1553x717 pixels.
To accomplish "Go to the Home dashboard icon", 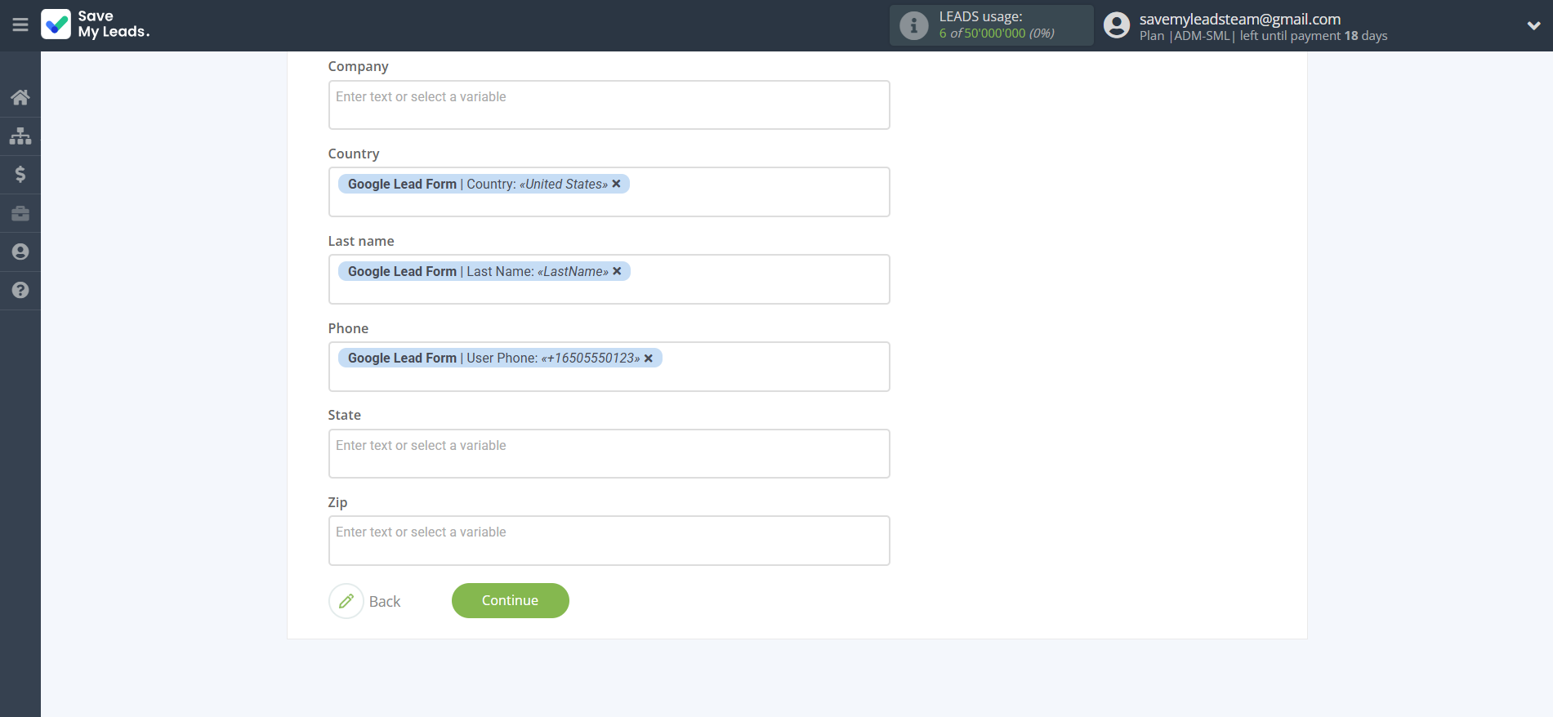I will [x=20, y=98].
